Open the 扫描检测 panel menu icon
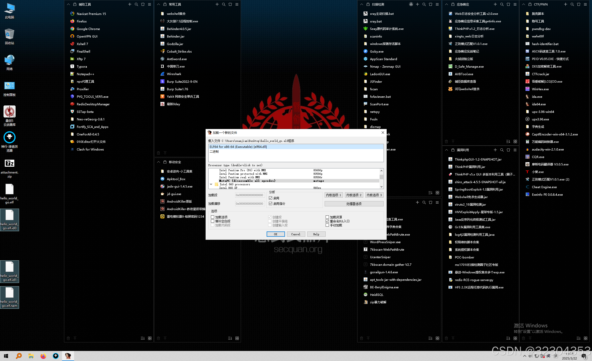 (x=437, y=4)
